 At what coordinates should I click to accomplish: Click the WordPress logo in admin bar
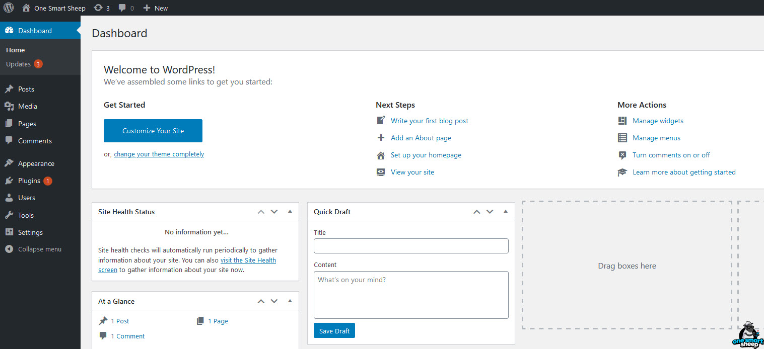pos(9,8)
